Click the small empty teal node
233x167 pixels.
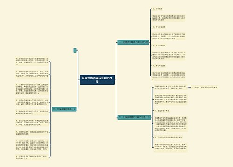[x=75, y=51]
